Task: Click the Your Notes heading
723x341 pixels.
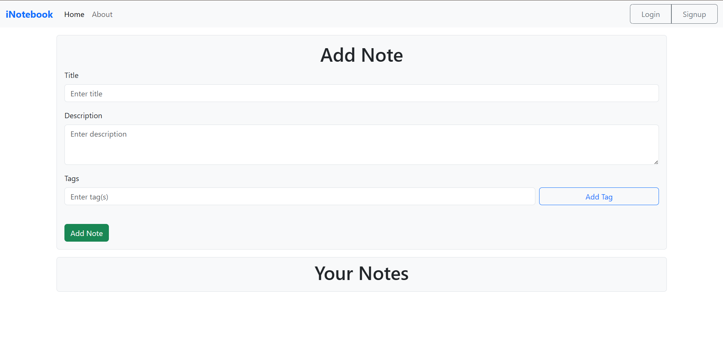Action: (x=361, y=274)
